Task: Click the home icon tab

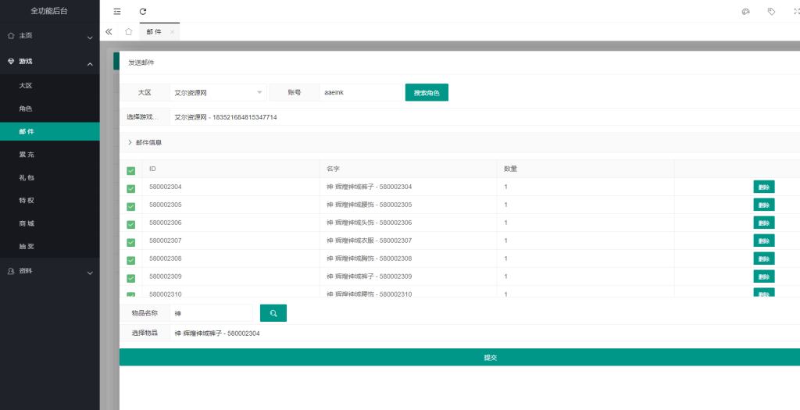Action: point(128,32)
